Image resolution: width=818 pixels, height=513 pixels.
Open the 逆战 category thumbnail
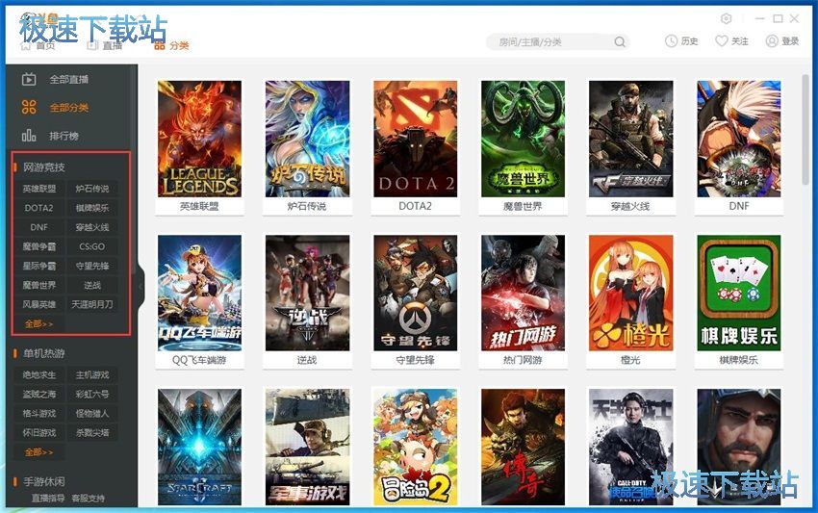pos(307,293)
